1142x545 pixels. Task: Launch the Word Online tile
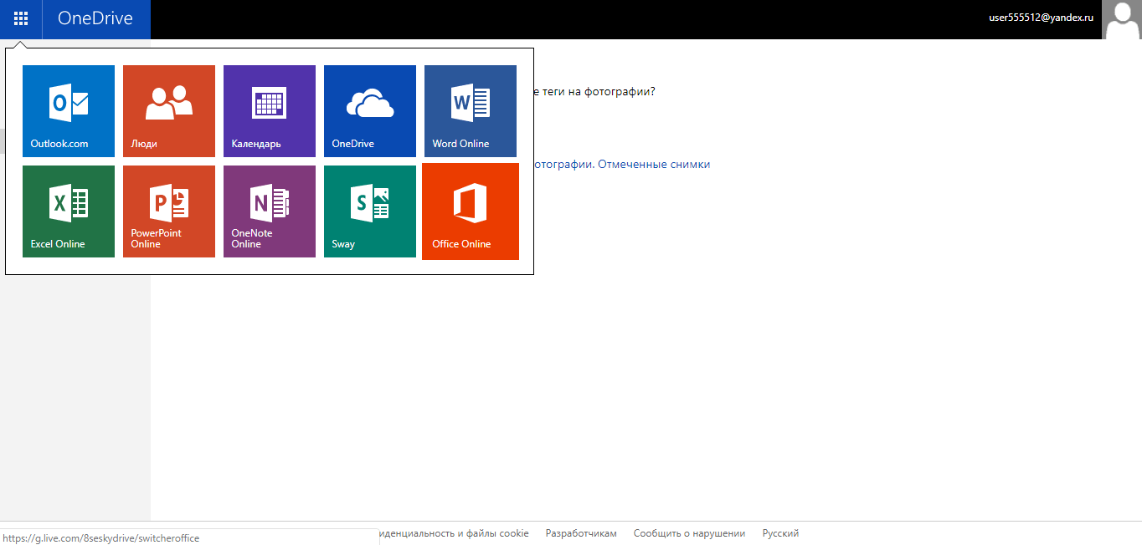pos(471,111)
